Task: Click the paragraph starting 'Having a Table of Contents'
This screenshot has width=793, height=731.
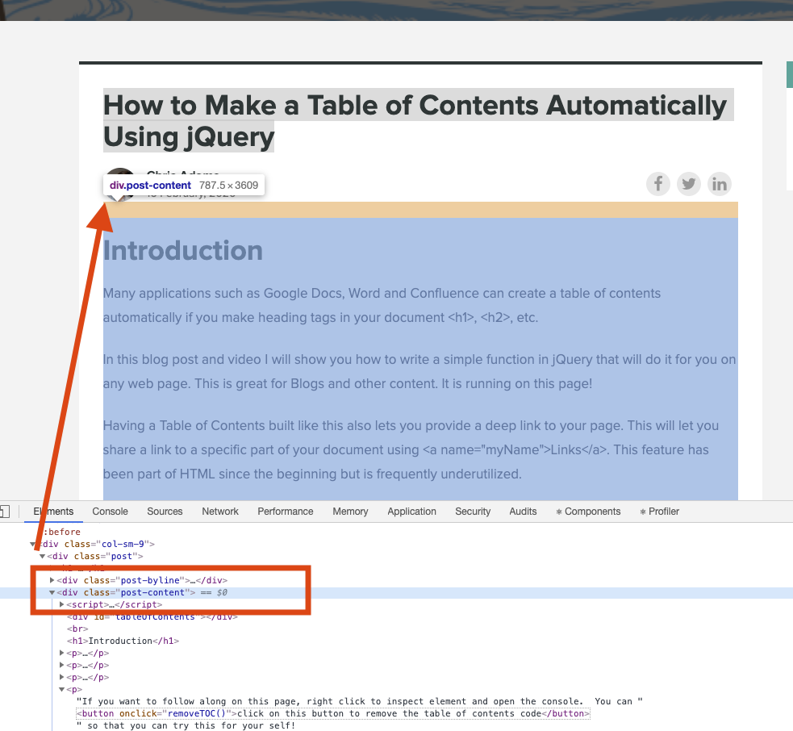Action: pos(411,449)
